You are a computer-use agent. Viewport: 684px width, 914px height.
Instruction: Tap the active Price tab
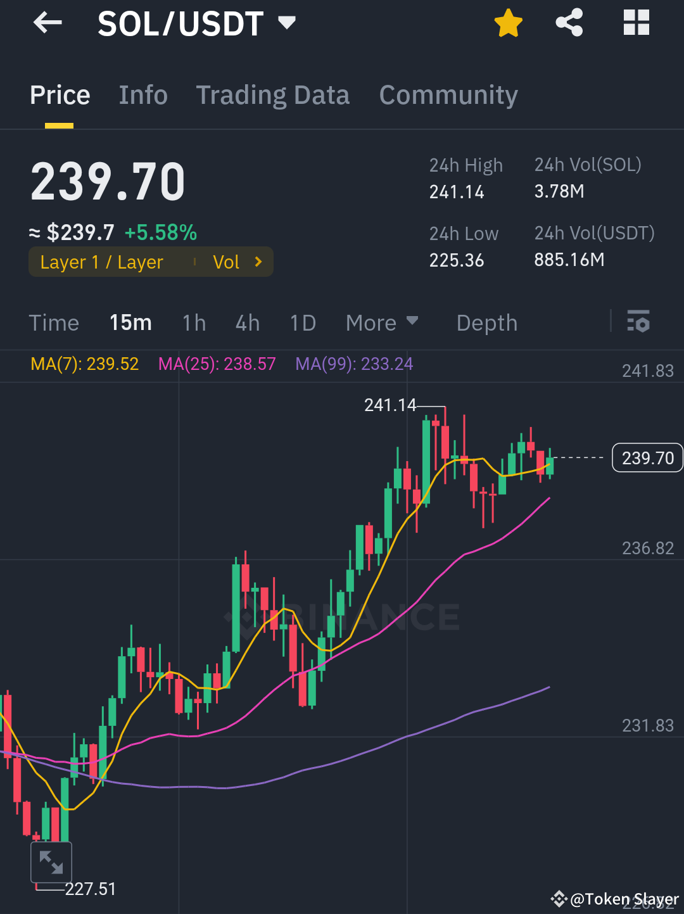coord(60,94)
